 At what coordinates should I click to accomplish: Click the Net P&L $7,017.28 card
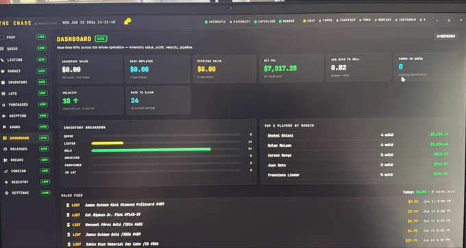(x=291, y=68)
